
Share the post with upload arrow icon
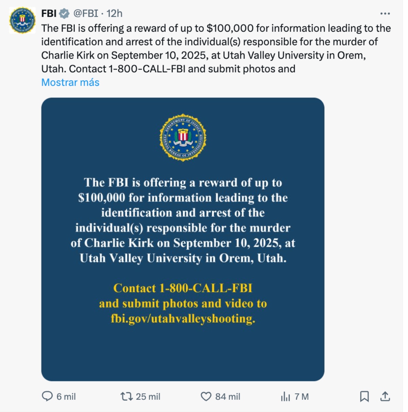point(385,396)
